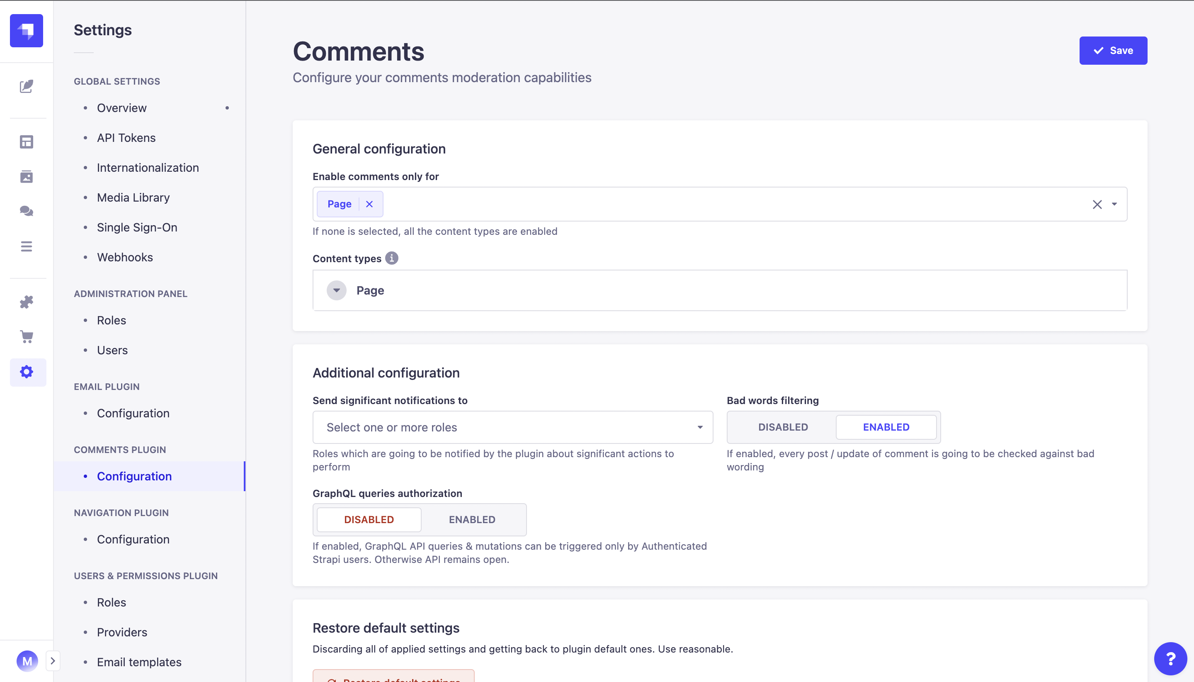
Task: Remove the Page tag from selection
Action: (369, 204)
